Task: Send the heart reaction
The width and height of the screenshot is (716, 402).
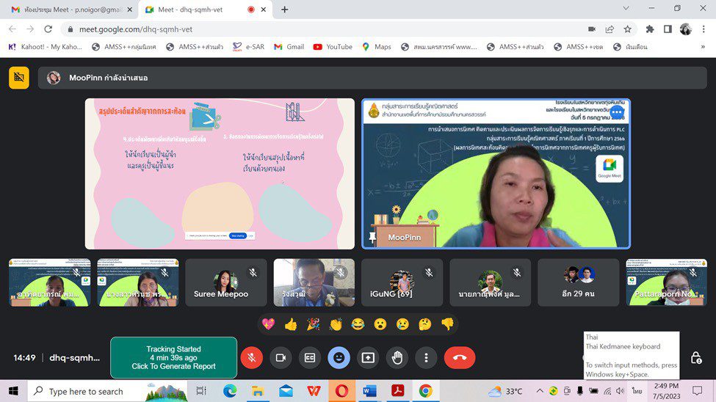Action: click(x=269, y=324)
